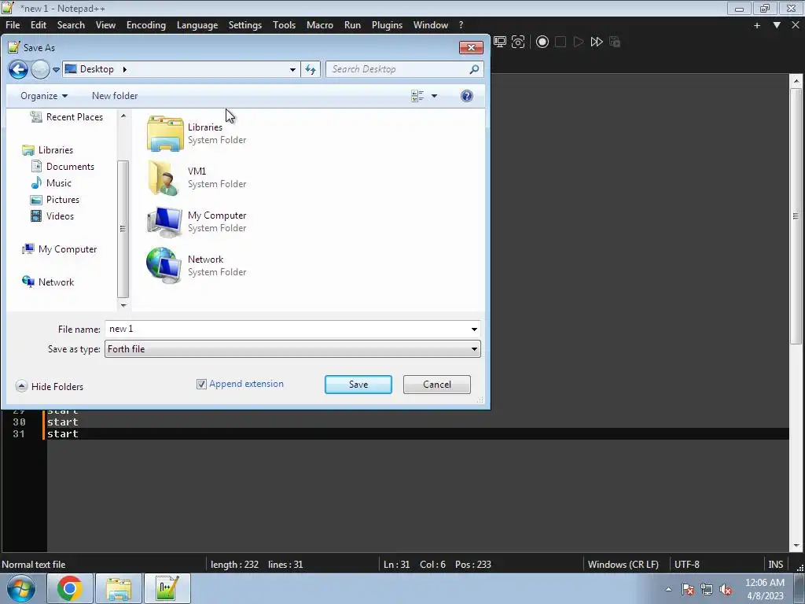Open File Explorer from the taskbar

(x=119, y=588)
